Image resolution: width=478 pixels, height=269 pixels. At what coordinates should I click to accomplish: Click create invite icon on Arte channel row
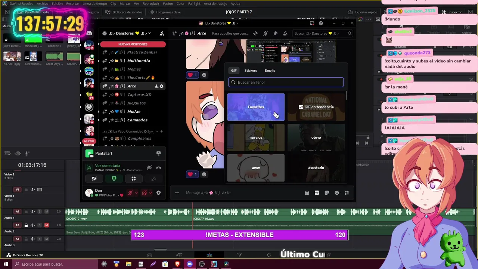click(x=156, y=86)
